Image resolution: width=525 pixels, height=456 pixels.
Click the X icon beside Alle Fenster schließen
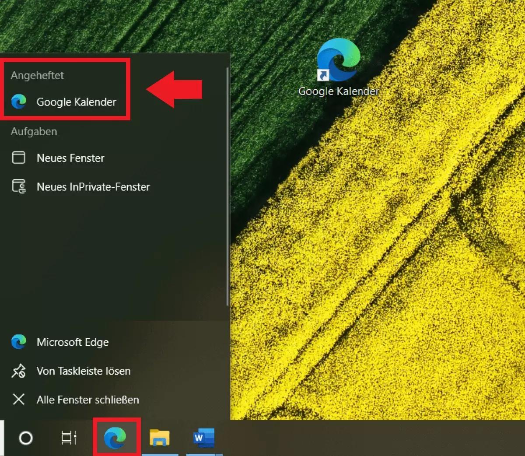coord(18,400)
